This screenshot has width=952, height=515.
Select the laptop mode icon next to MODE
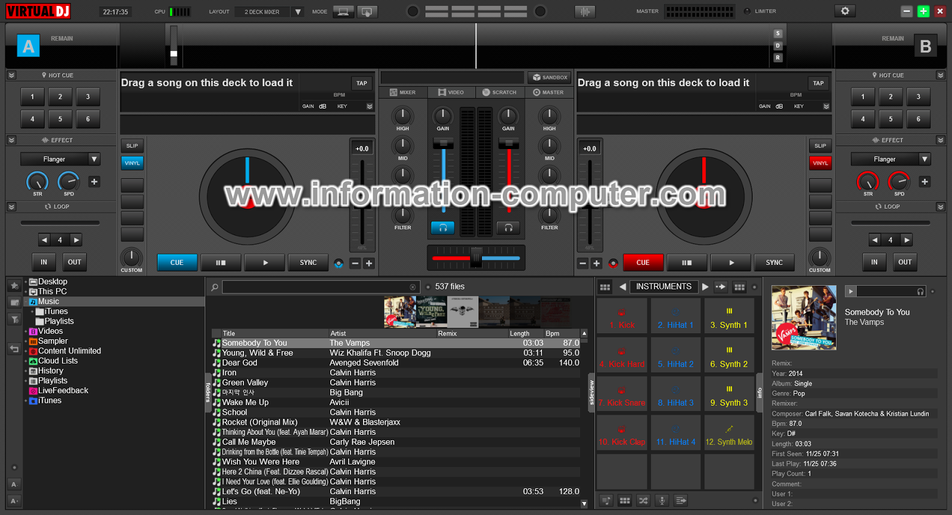click(x=343, y=11)
